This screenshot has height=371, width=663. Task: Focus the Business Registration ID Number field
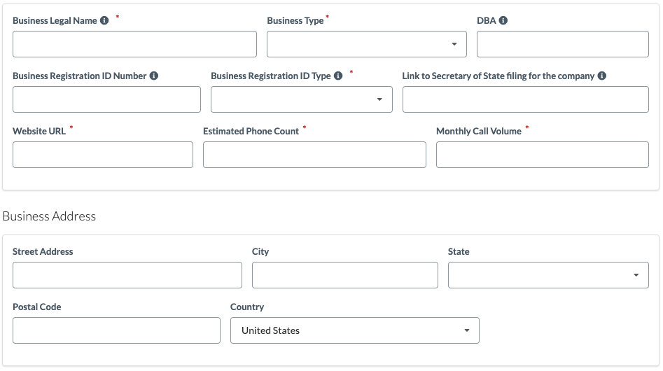pos(106,99)
